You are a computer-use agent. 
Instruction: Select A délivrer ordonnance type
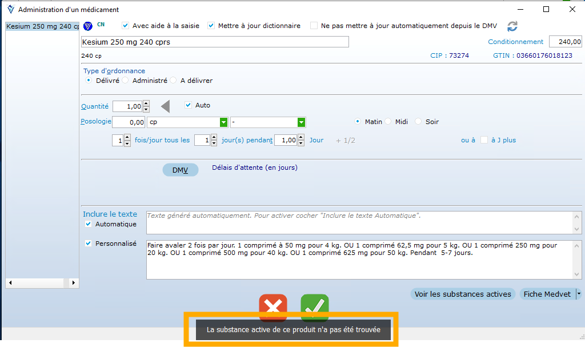(x=173, y=80)
